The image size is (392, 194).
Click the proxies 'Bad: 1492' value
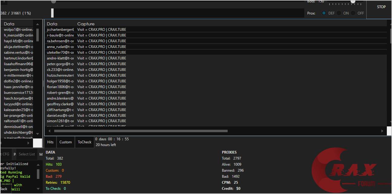231,177
